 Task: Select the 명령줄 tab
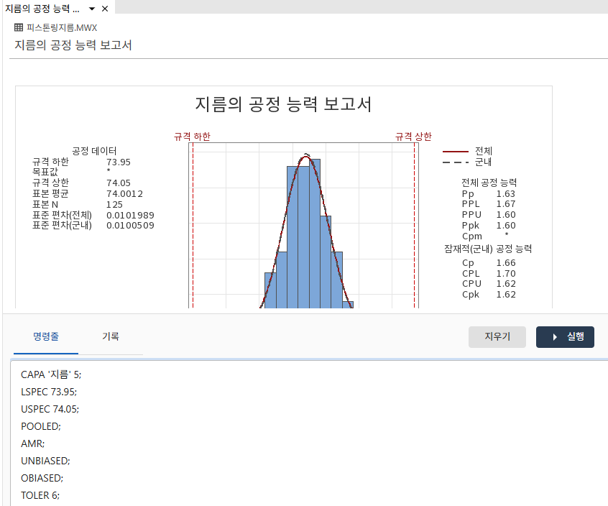45,336
